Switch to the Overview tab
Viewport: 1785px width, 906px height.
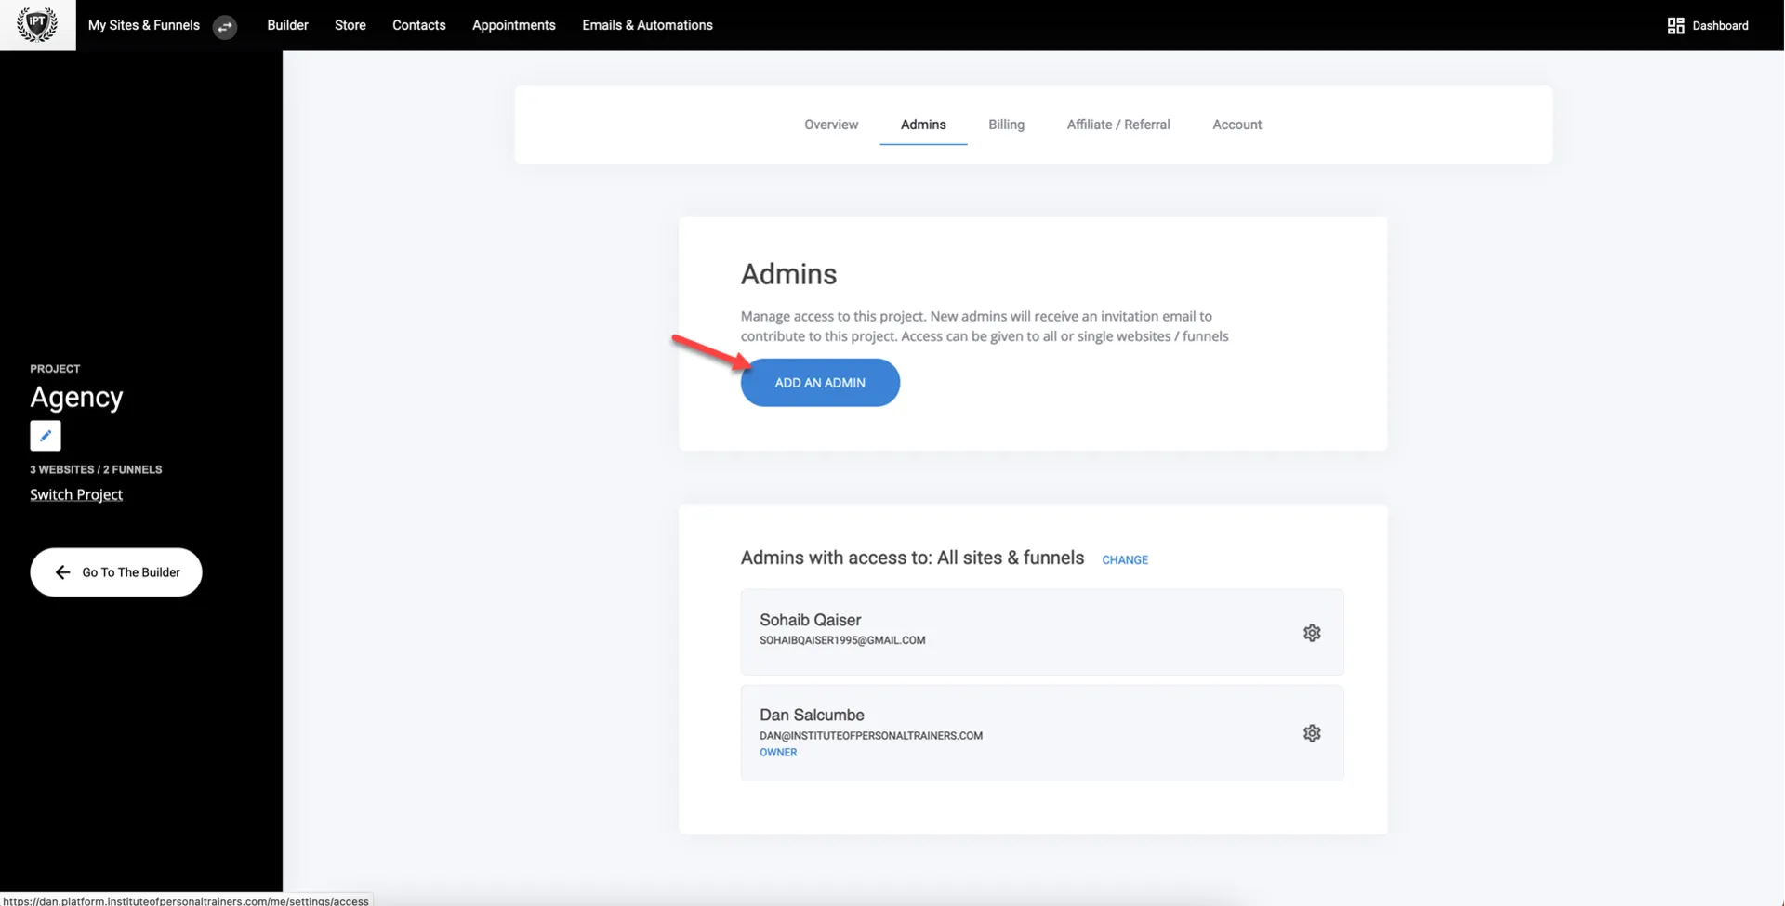click(x=830, y=124)
